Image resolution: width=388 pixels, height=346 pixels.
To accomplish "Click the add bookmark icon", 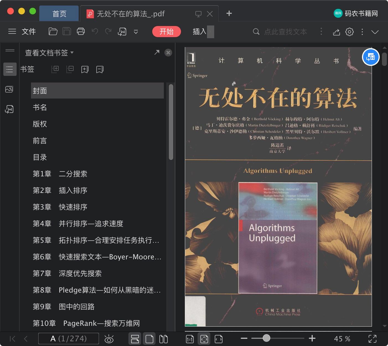I will 85,69.
